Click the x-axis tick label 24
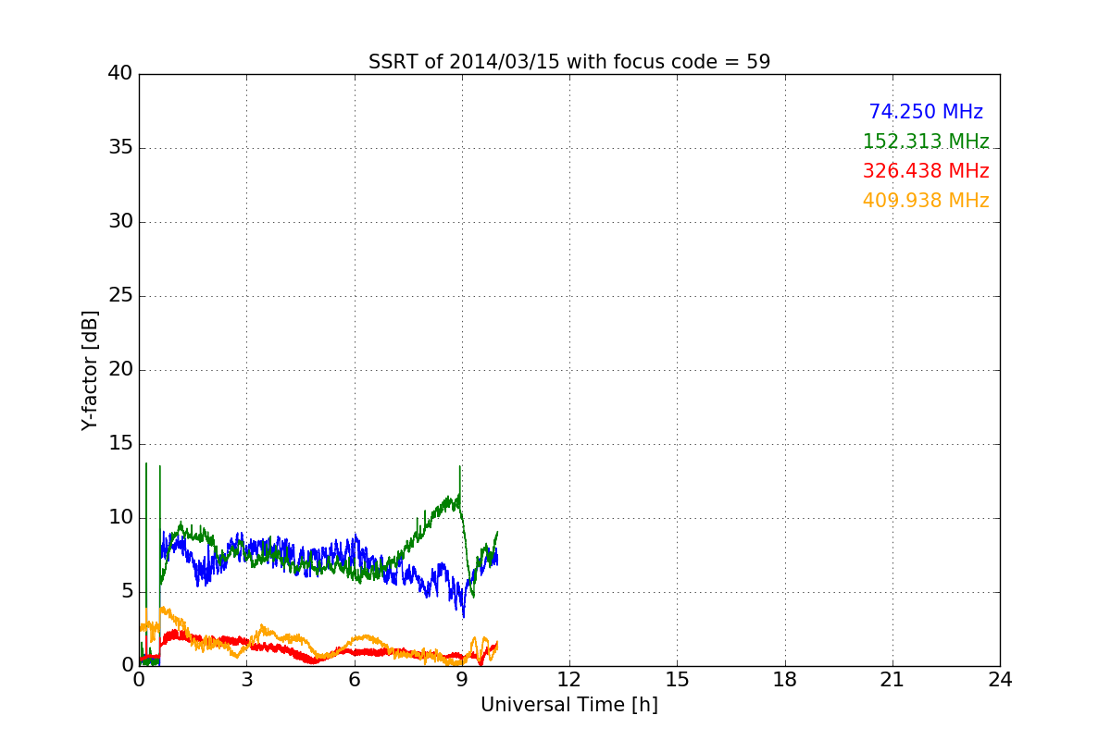Viewport: 1111px width, 740px height. 1000,680
